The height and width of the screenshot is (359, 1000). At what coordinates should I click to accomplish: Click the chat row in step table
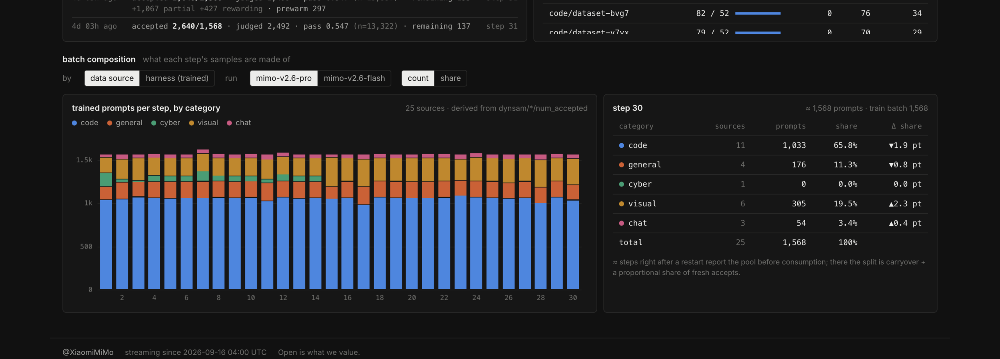point(770,223)
